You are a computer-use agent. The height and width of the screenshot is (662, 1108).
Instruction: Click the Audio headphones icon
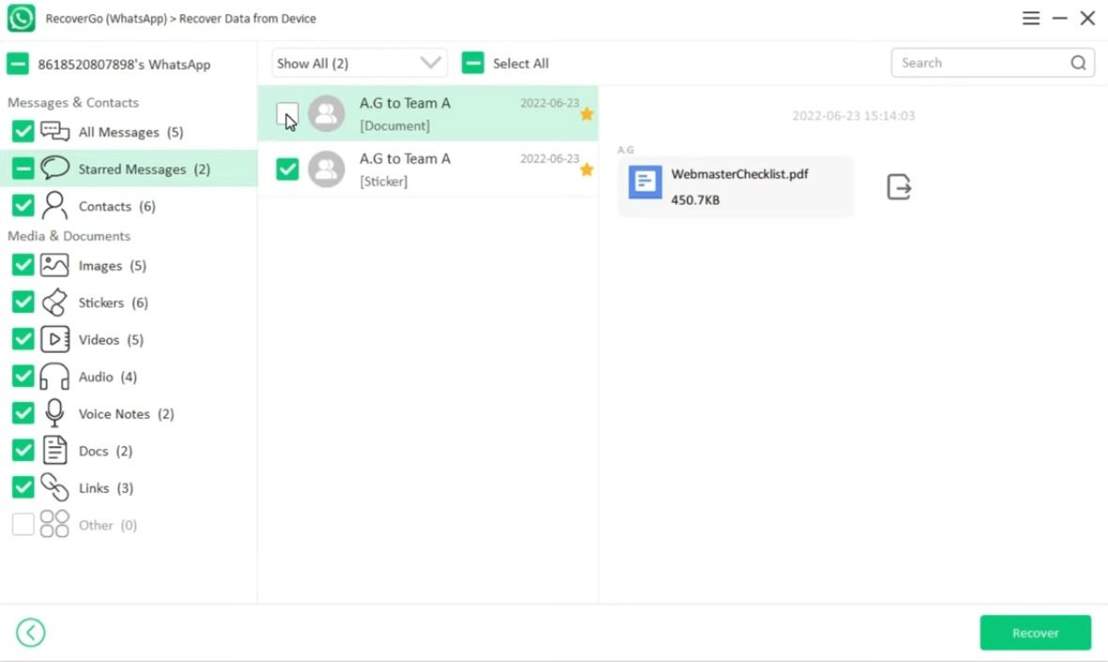click(54, 377)
